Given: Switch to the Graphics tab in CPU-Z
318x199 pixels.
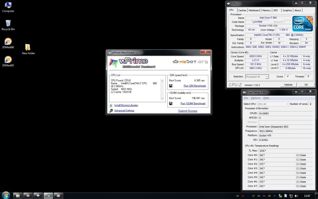Looking at the screenshot, I should click(287, 10).
